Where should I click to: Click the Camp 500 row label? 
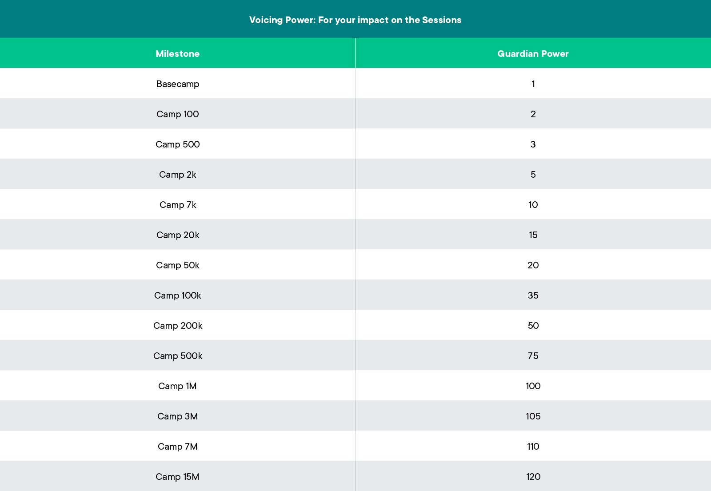(x=177, y=144)
